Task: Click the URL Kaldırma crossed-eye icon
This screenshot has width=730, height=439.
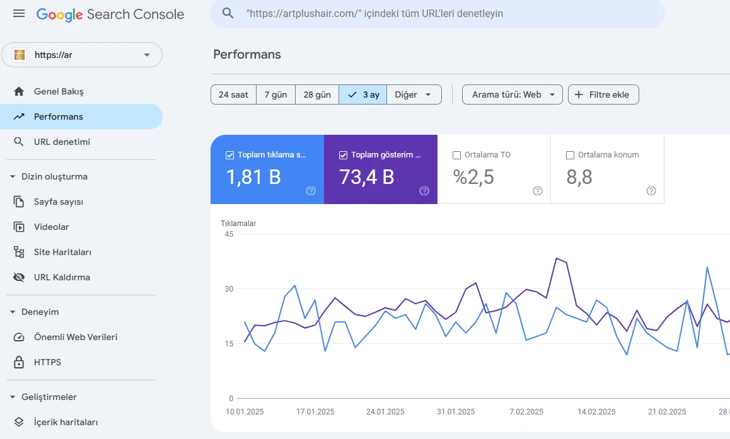Action: [x=19, y=277]
